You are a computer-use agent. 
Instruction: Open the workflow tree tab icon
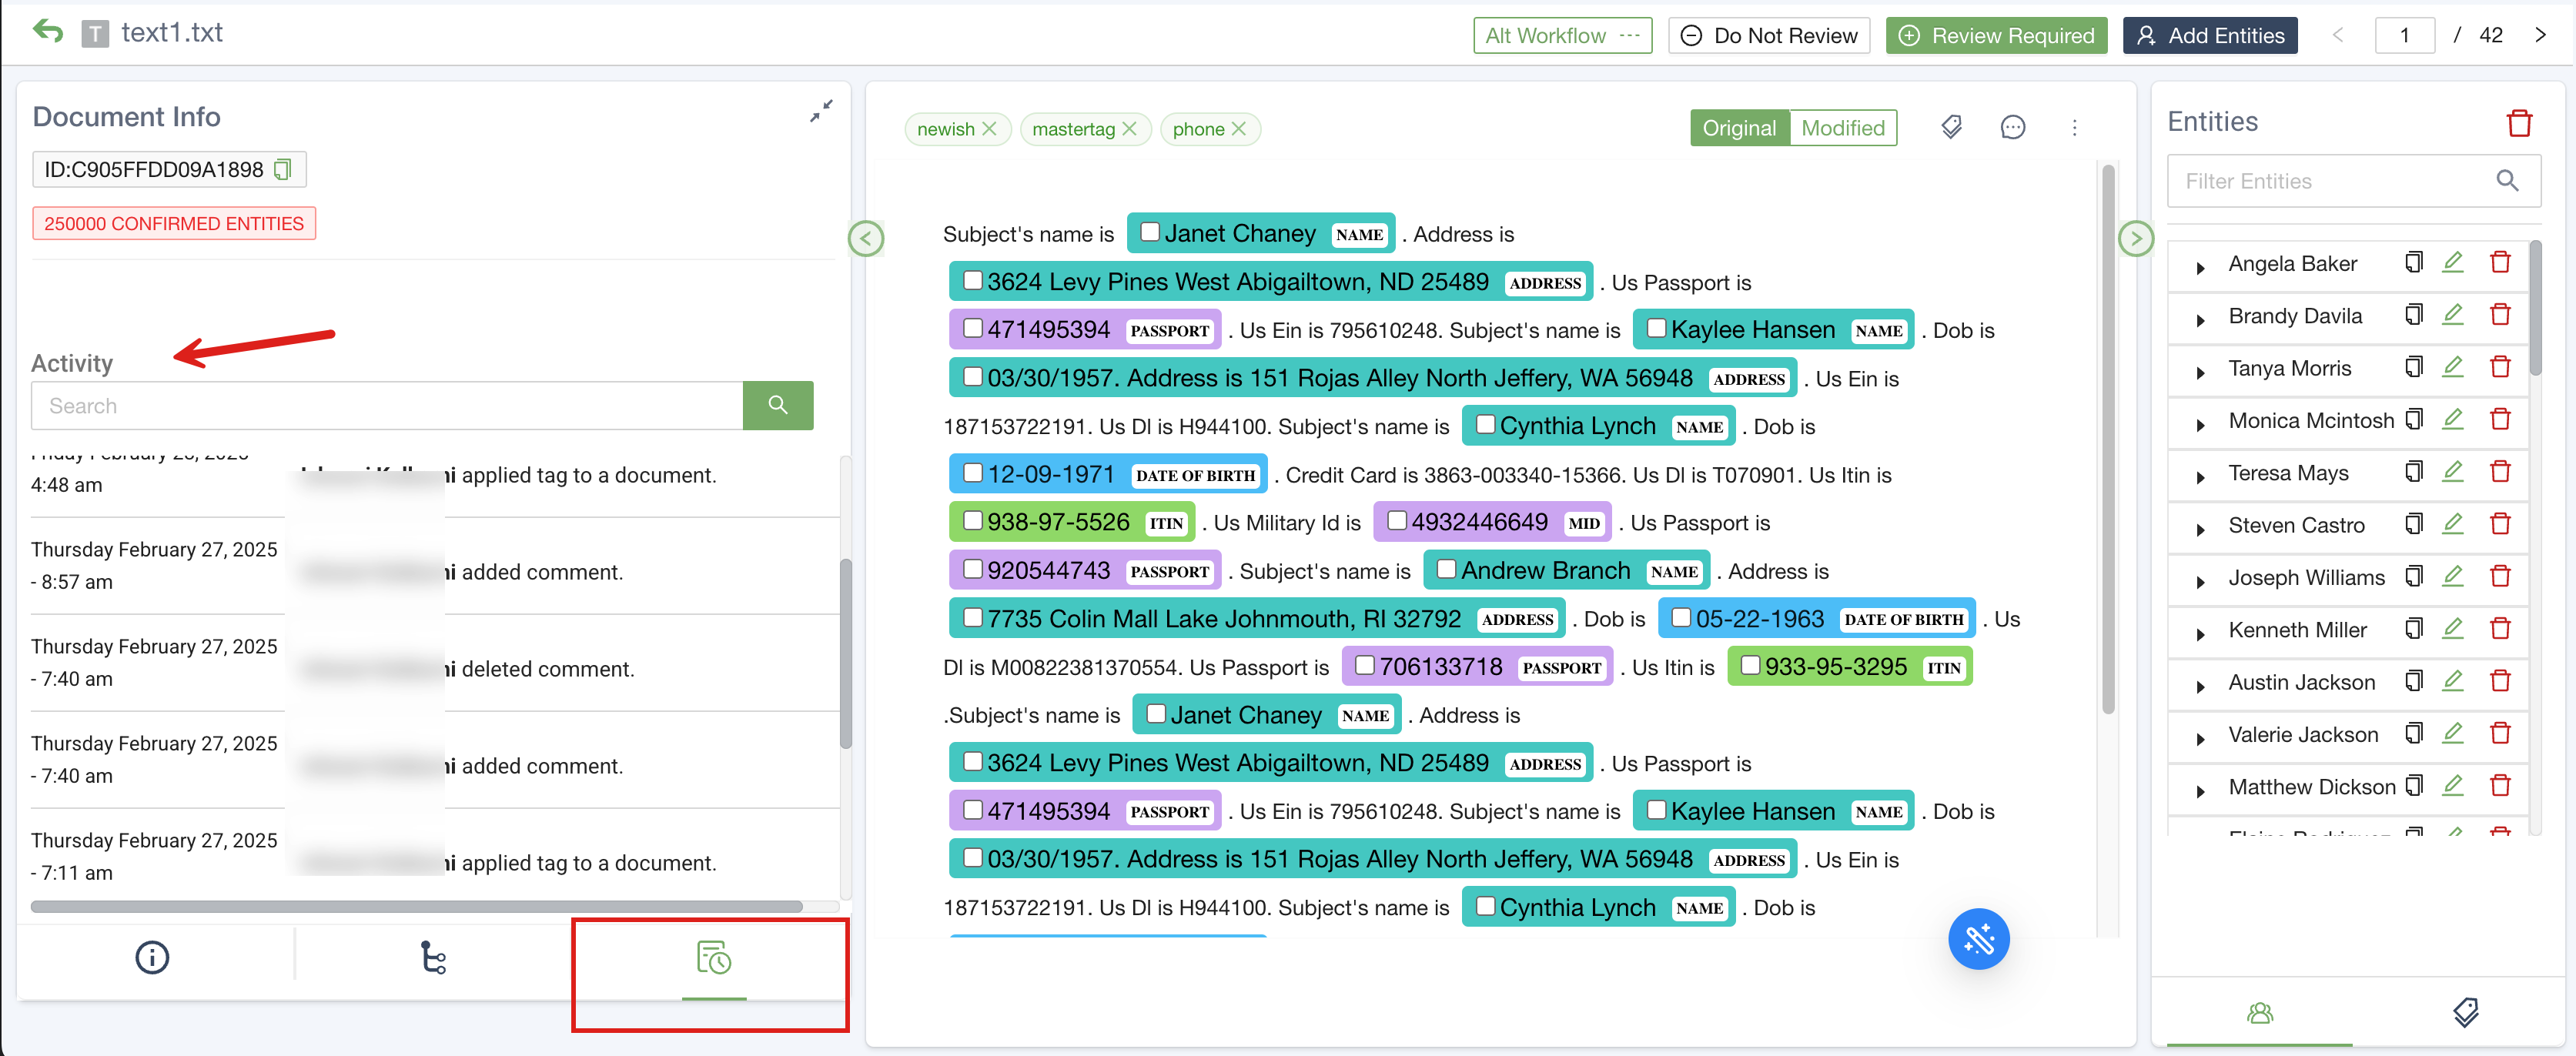[x=432, y=958]
